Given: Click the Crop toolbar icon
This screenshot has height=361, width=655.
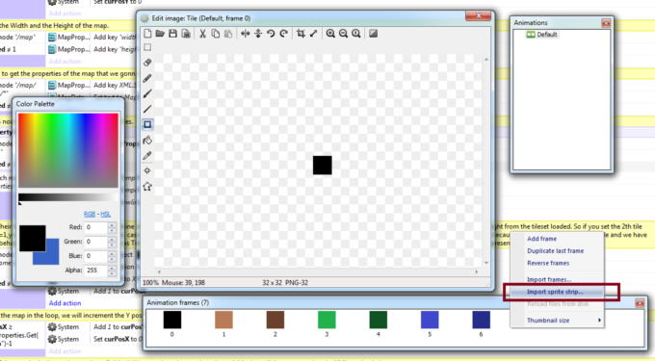Looking at the screenshot, I should [x=301, y=34].
